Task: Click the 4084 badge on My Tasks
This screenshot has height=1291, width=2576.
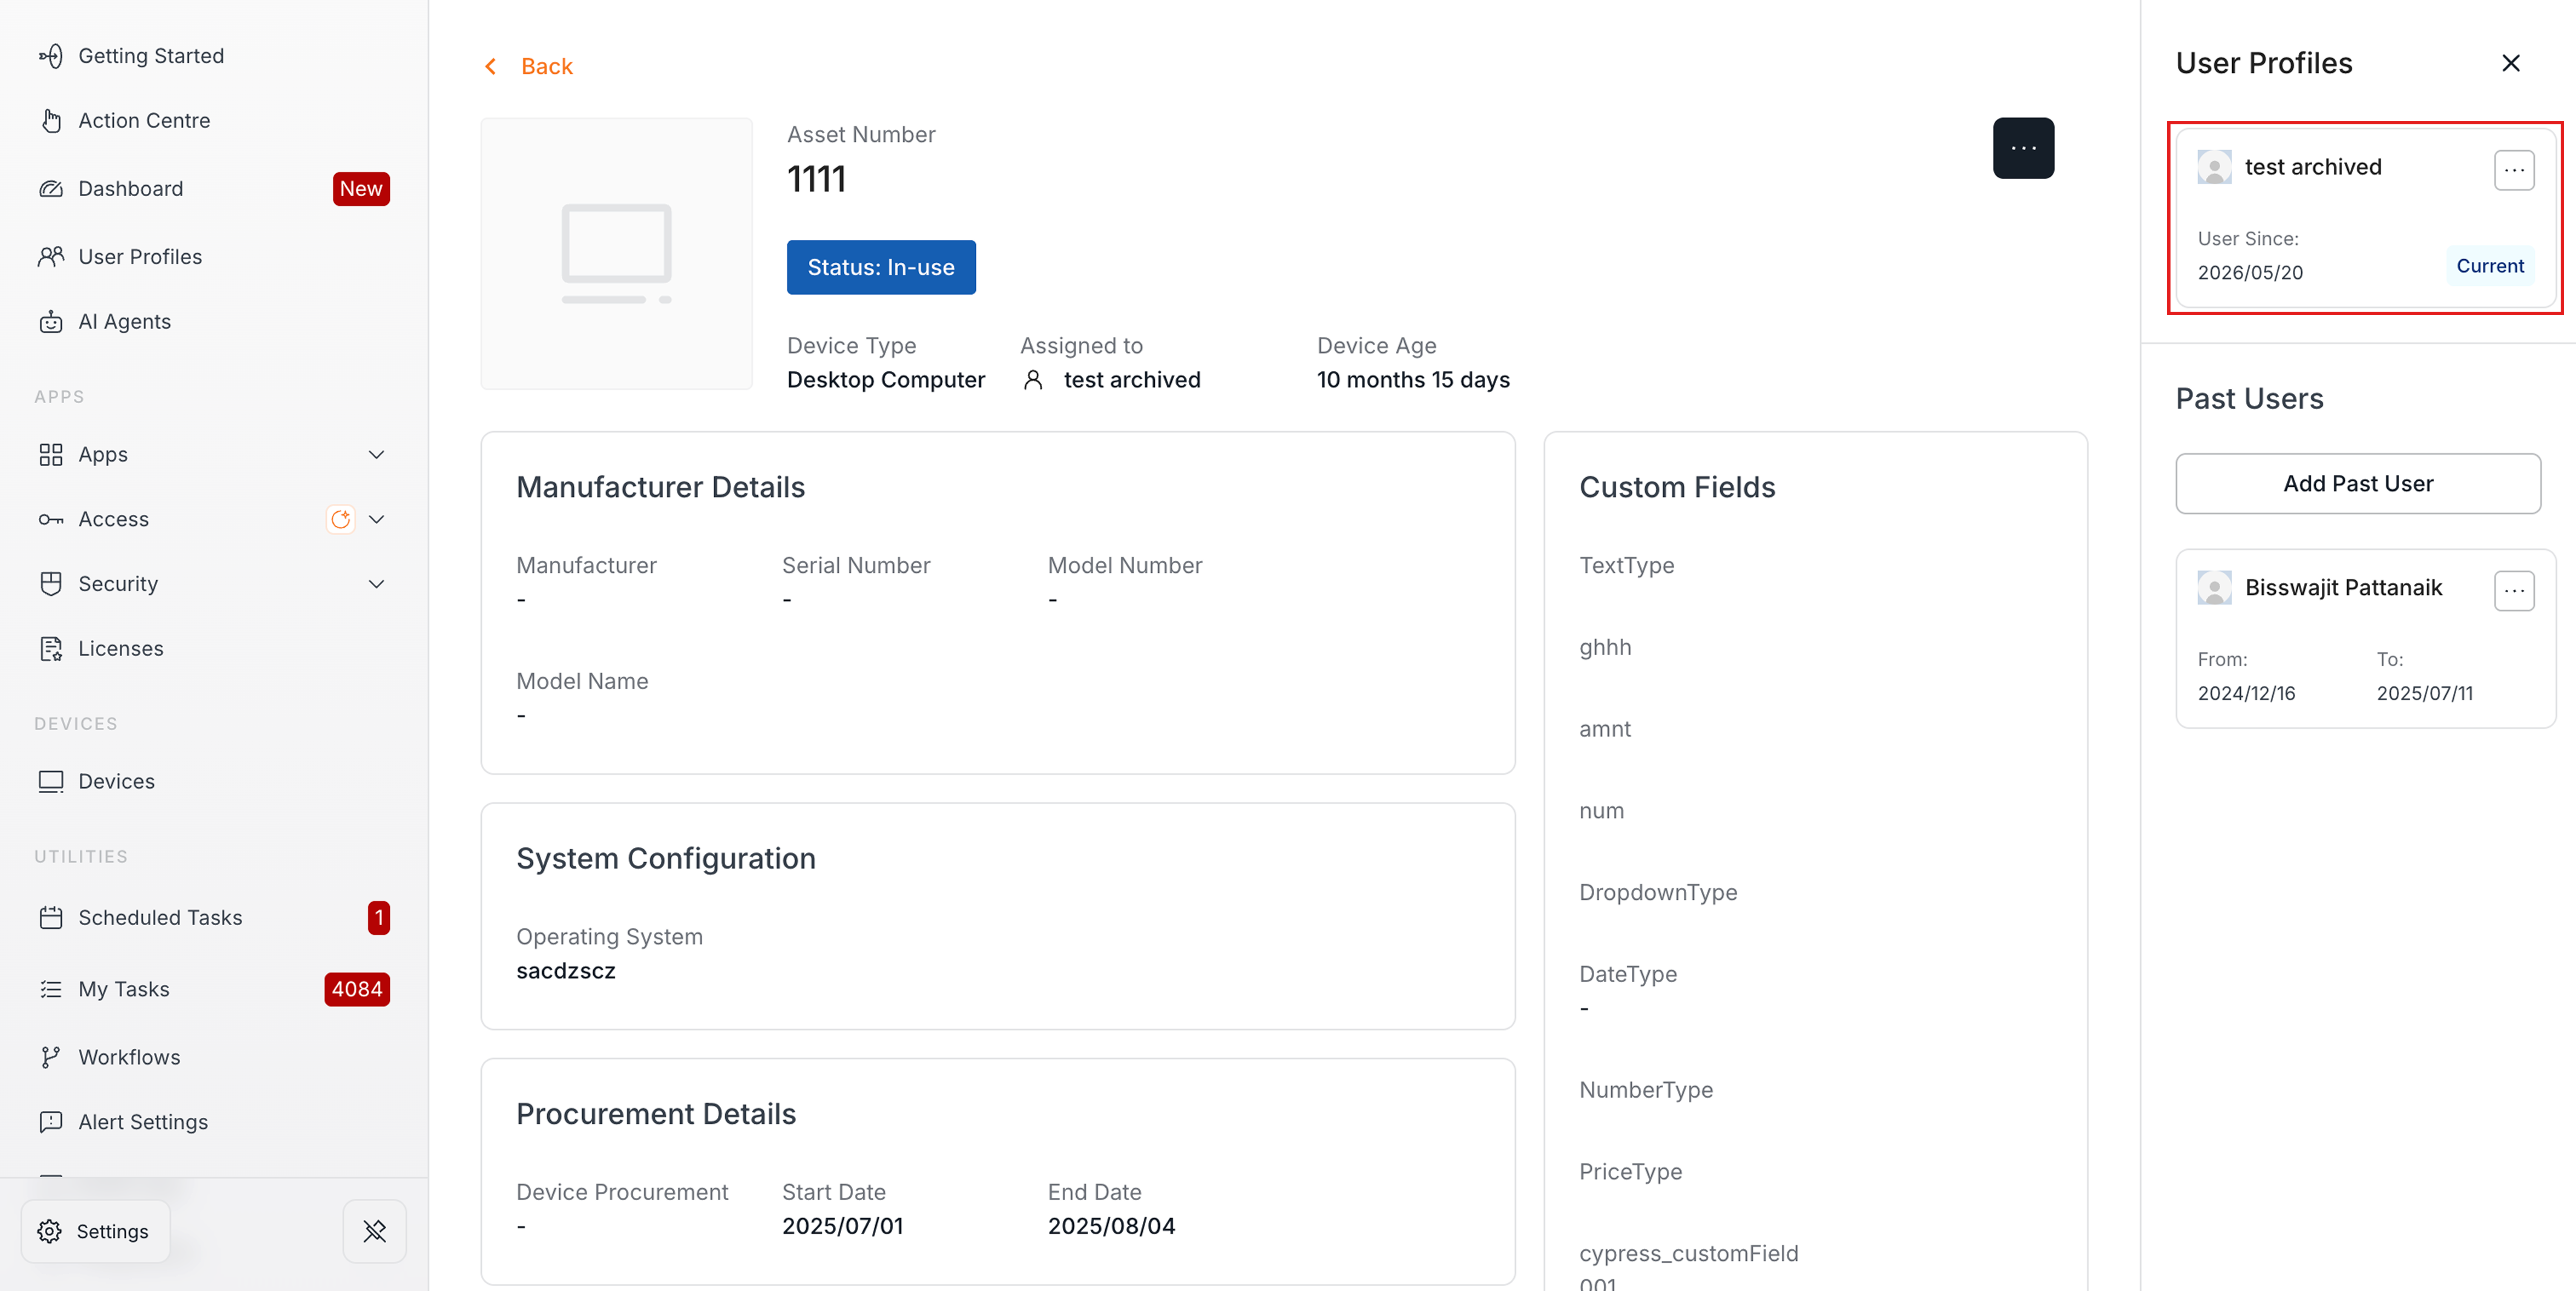Action: [x=357, y=990]
